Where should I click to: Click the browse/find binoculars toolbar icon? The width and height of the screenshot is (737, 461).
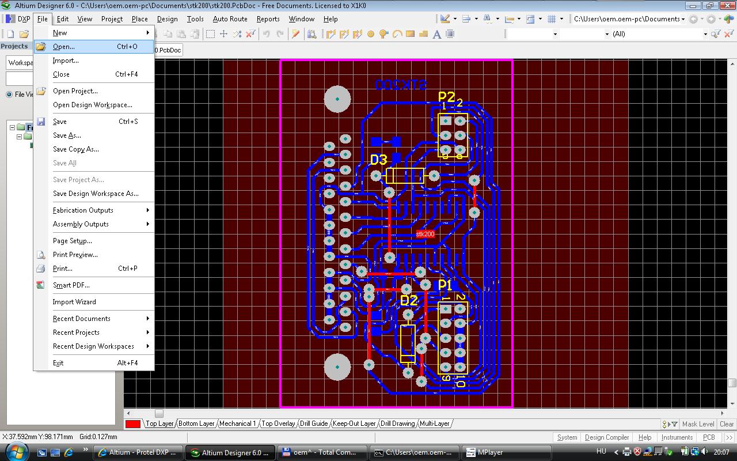pyautogui.click(x=311, y=34)
